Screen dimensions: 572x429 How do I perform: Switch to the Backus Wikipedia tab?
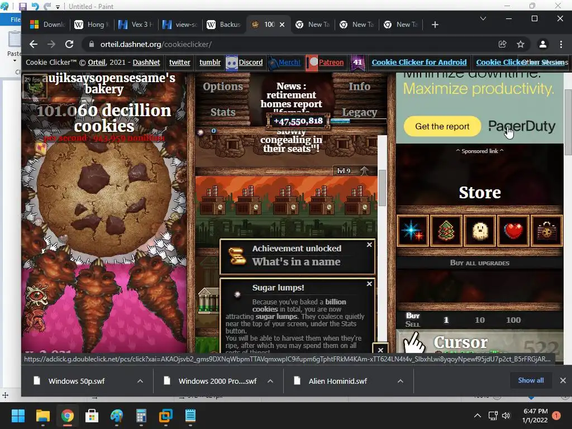(224, 25)
